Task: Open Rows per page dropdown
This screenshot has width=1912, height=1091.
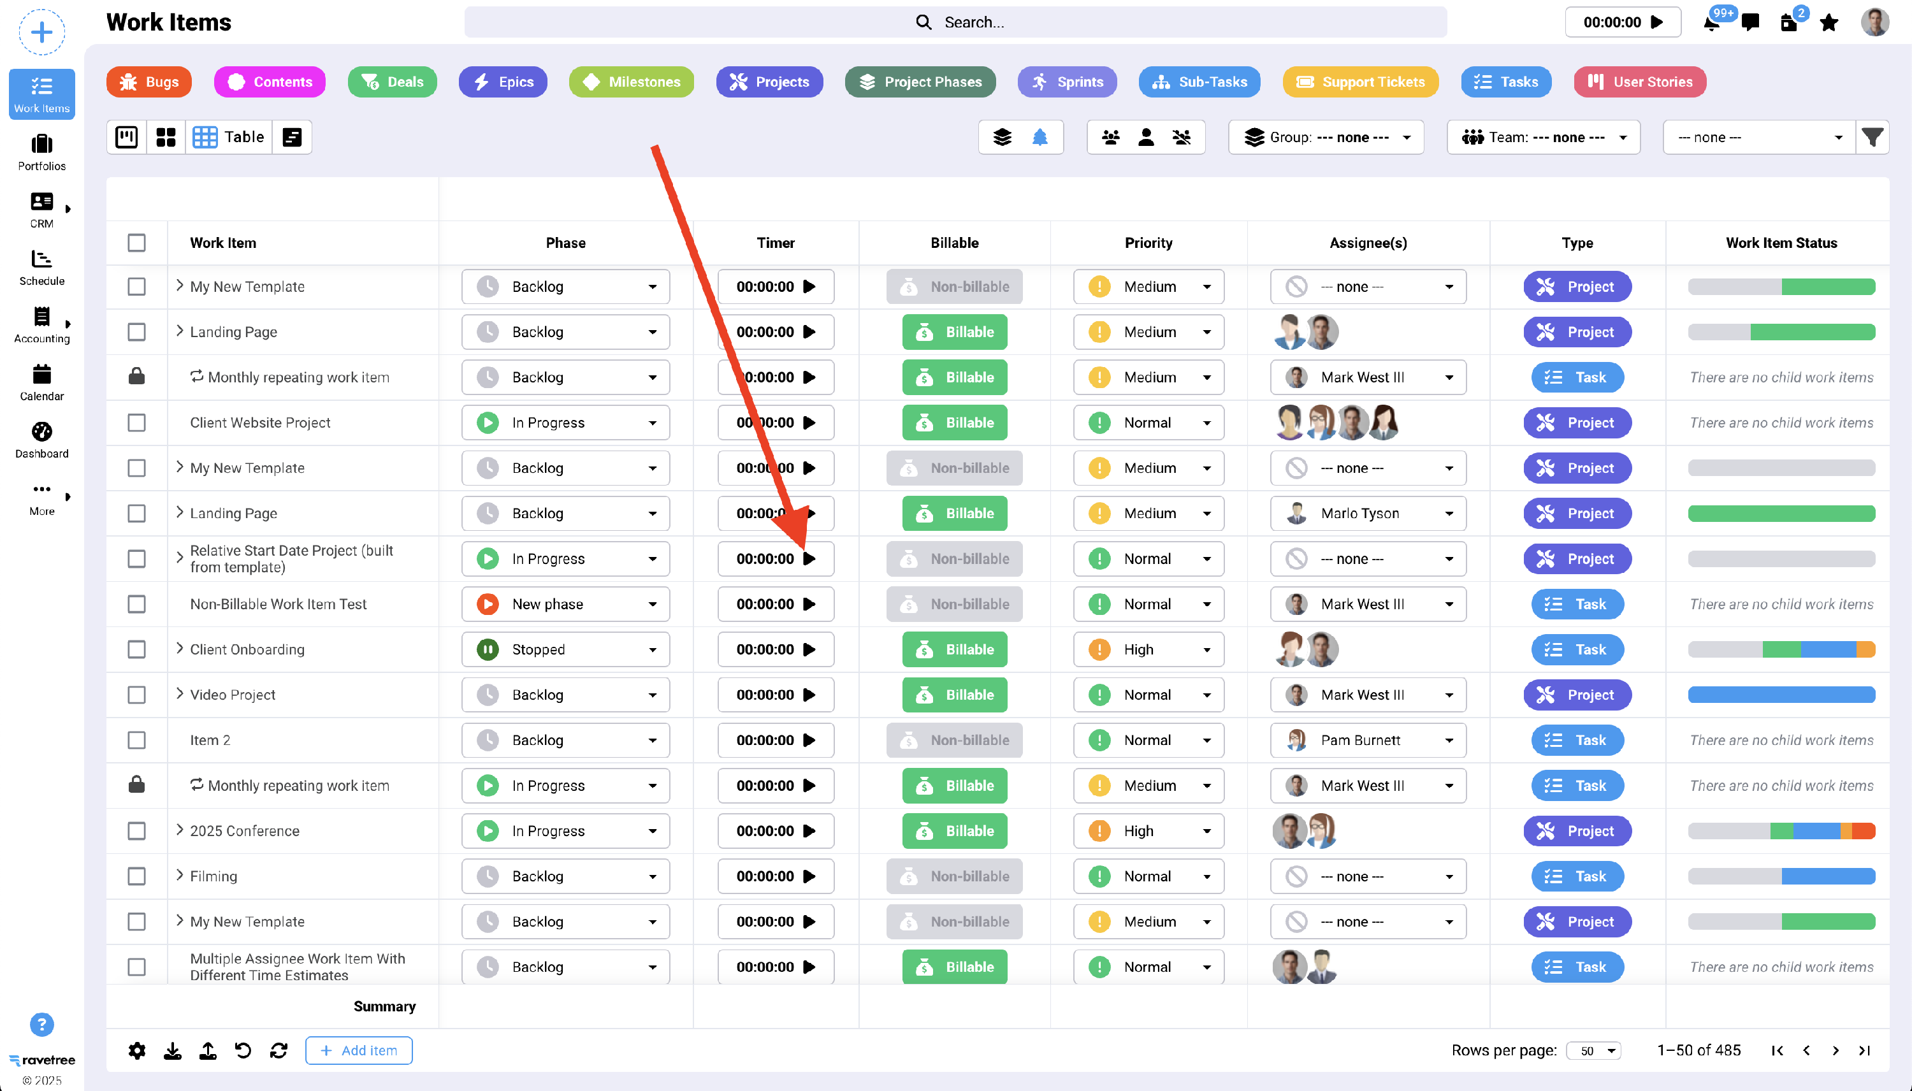Action: tap(1593, 1051)
